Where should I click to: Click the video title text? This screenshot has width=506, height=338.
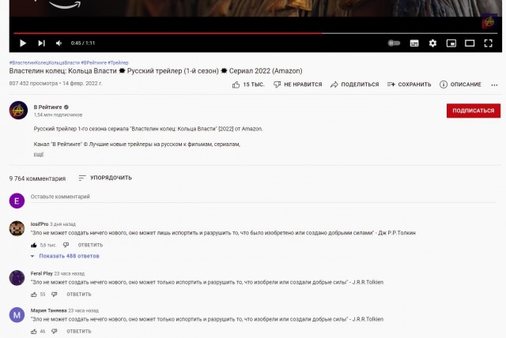point(156,71)
